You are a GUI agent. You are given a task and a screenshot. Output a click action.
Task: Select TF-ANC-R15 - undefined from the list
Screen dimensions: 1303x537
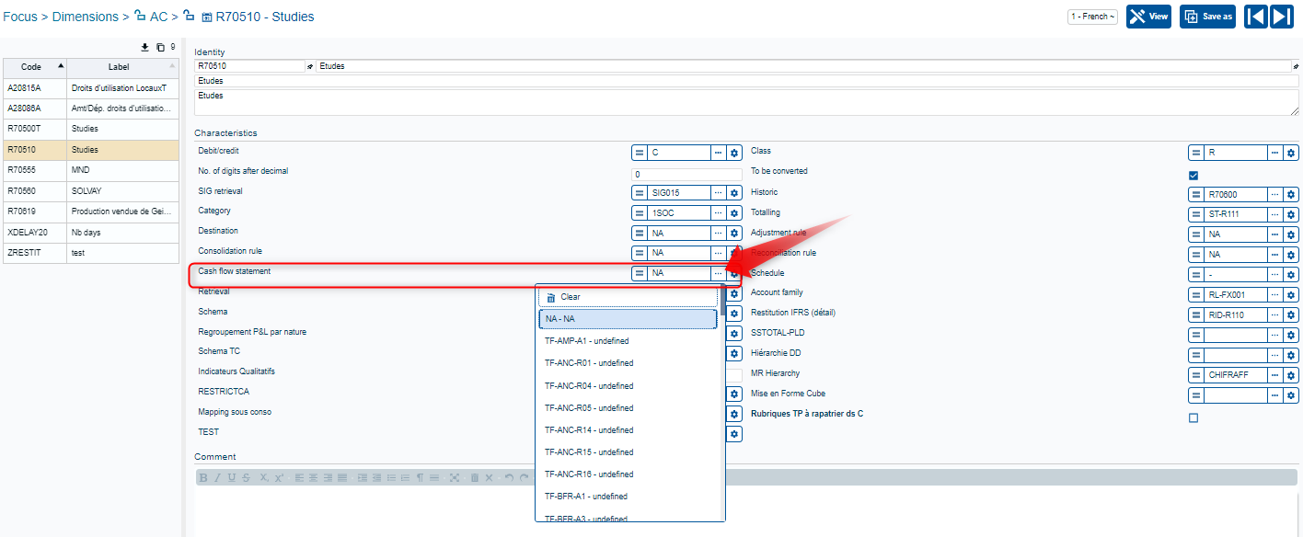pyautogui.click(x=628, y=452)
